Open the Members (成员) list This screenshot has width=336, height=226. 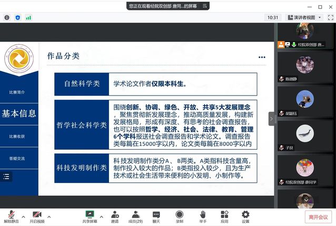tap(135, 215)
